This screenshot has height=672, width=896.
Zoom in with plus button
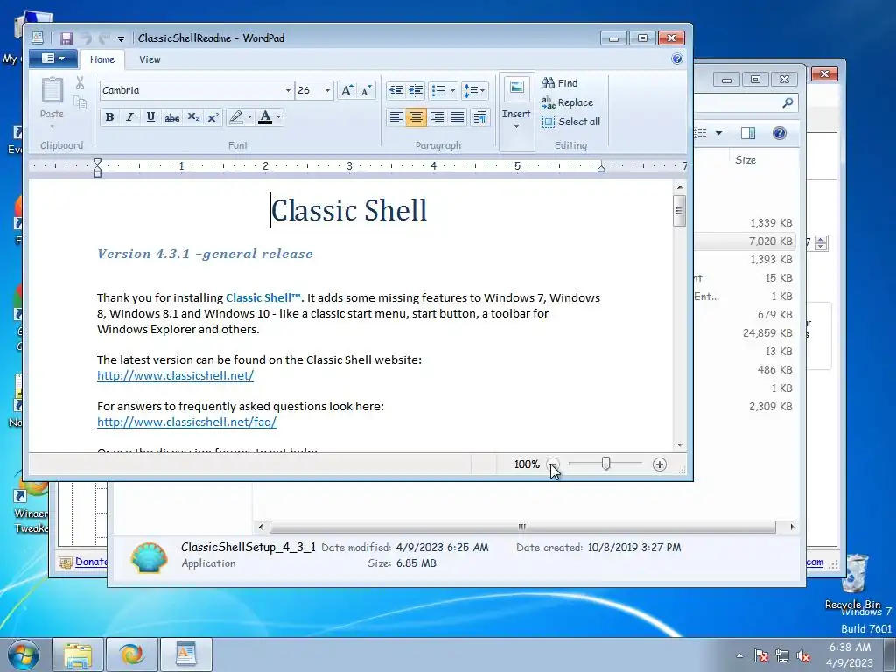pyautogui.click(x=660, y=464)
